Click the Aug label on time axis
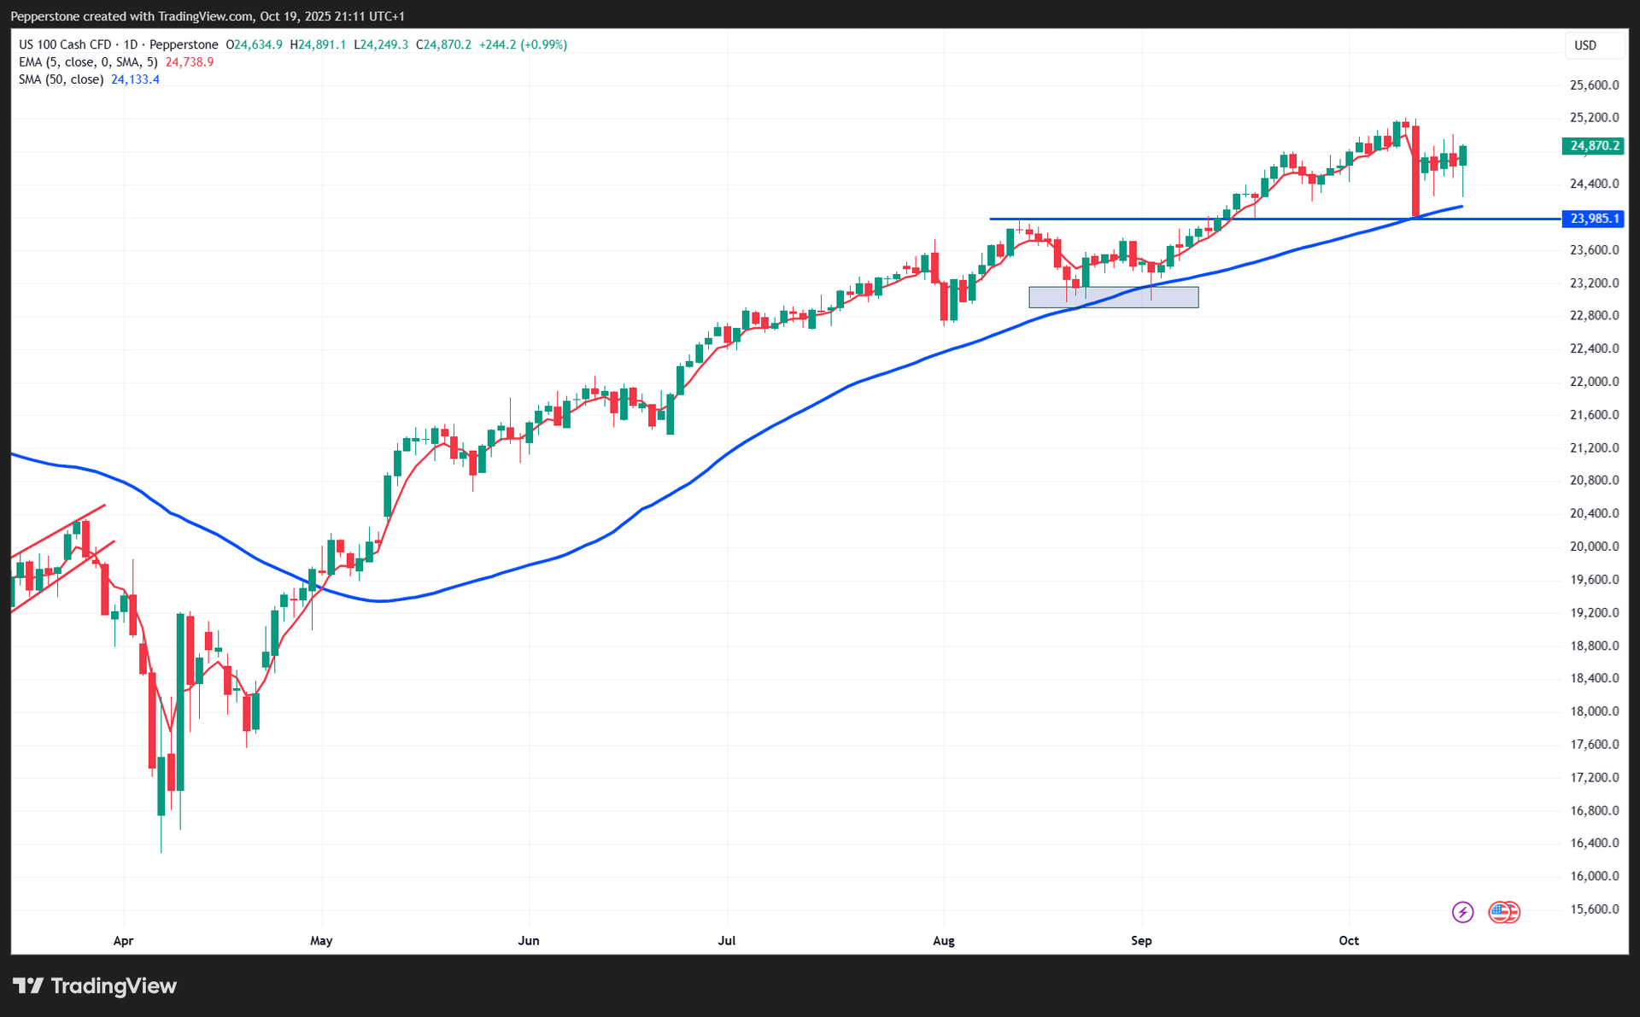The width and height of the screenshot is (1640, 1017). click(943, 940)
